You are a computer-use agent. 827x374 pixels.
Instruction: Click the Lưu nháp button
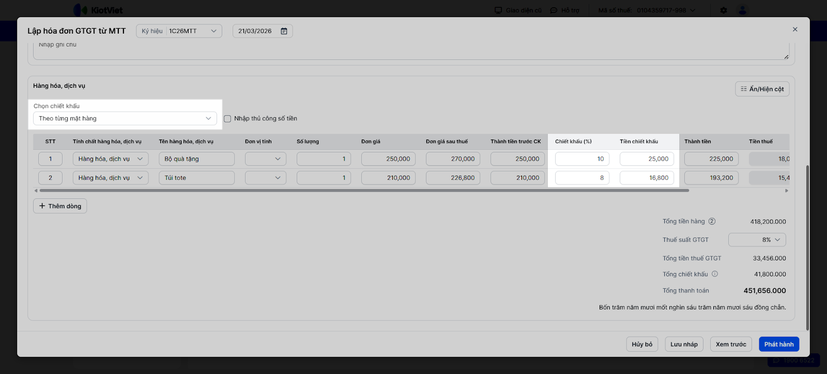(x=684, y=344)
